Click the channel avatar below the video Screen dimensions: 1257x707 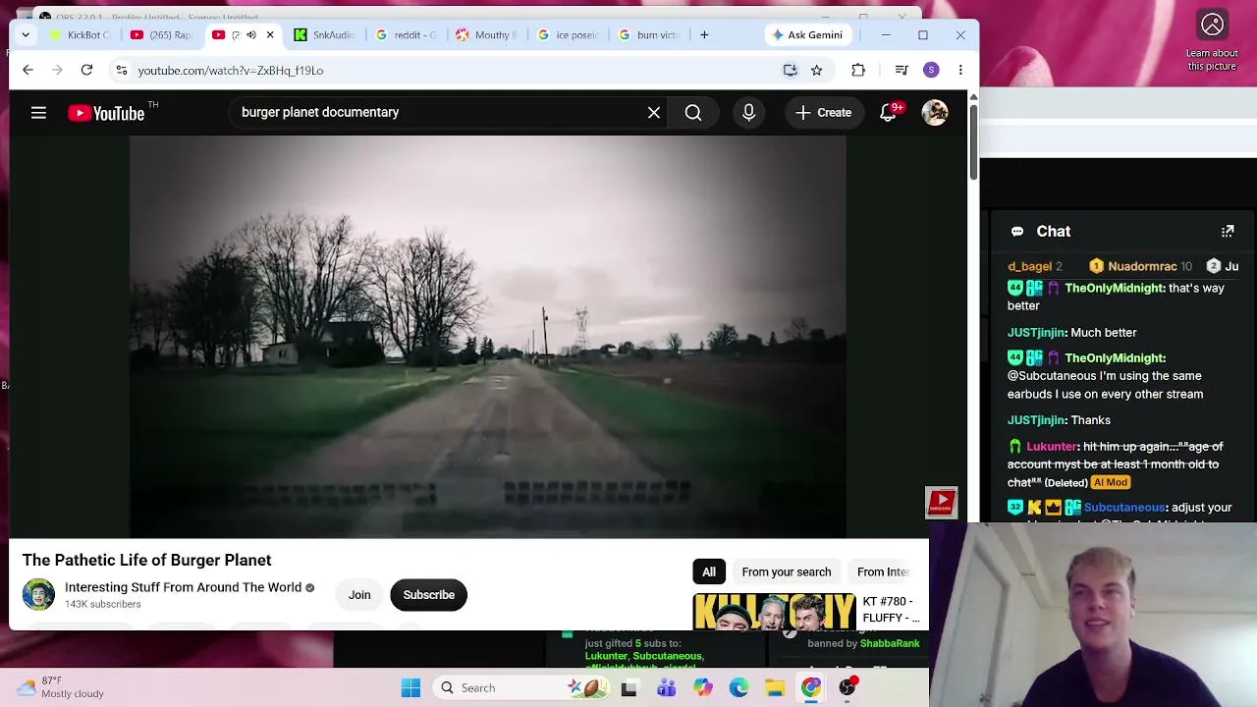pos(38,595)
